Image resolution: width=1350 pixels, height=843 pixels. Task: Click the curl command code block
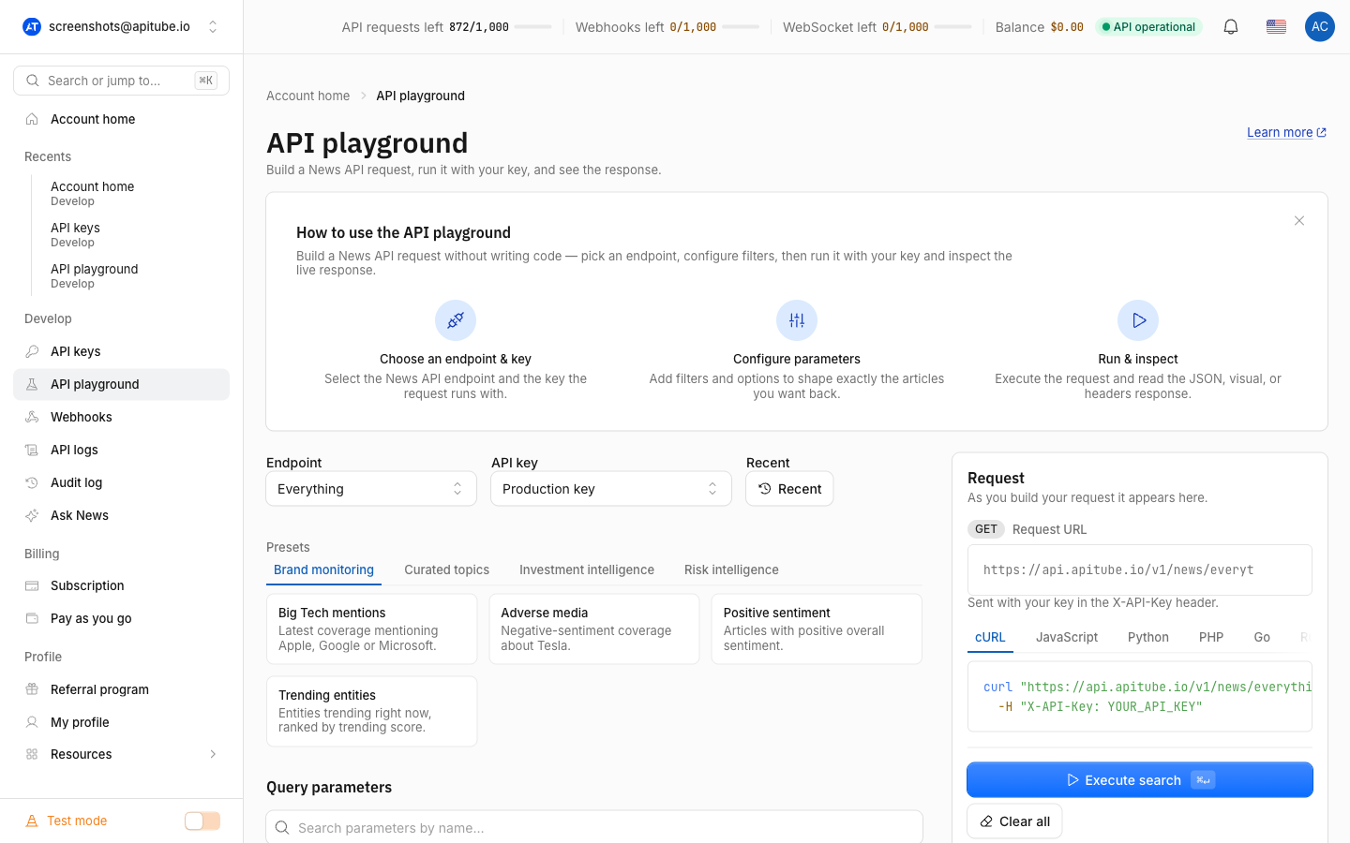(1140, 697)
